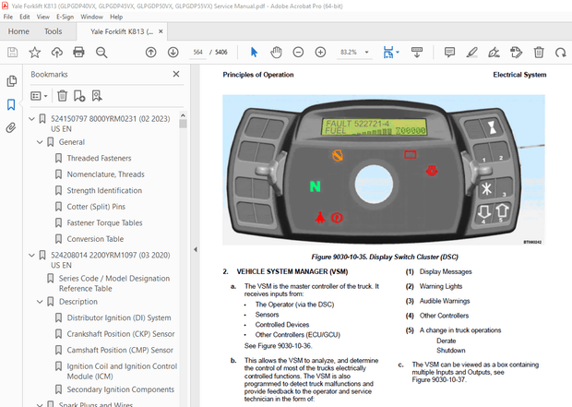The width and height of the screenshot is (572, 407).
Task: Open the E-Sign menu
Action: (x=65, y=17)
